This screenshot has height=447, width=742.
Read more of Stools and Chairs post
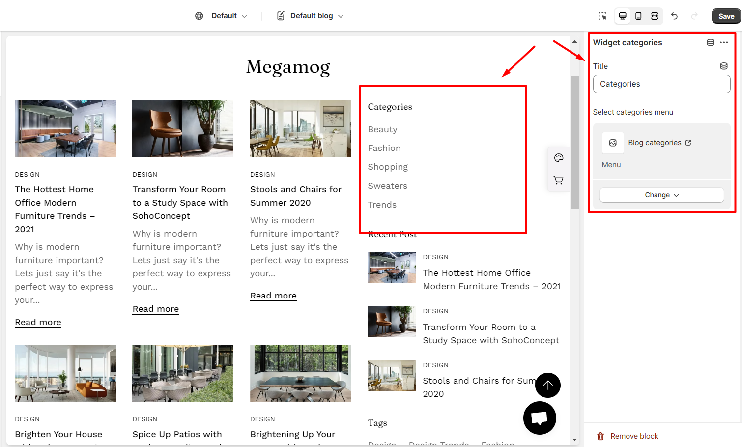click(273, 296)
